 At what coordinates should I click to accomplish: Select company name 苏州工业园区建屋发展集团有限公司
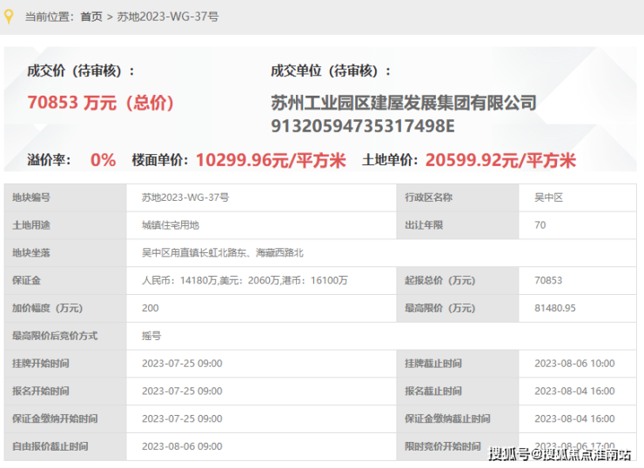(403, 103)
